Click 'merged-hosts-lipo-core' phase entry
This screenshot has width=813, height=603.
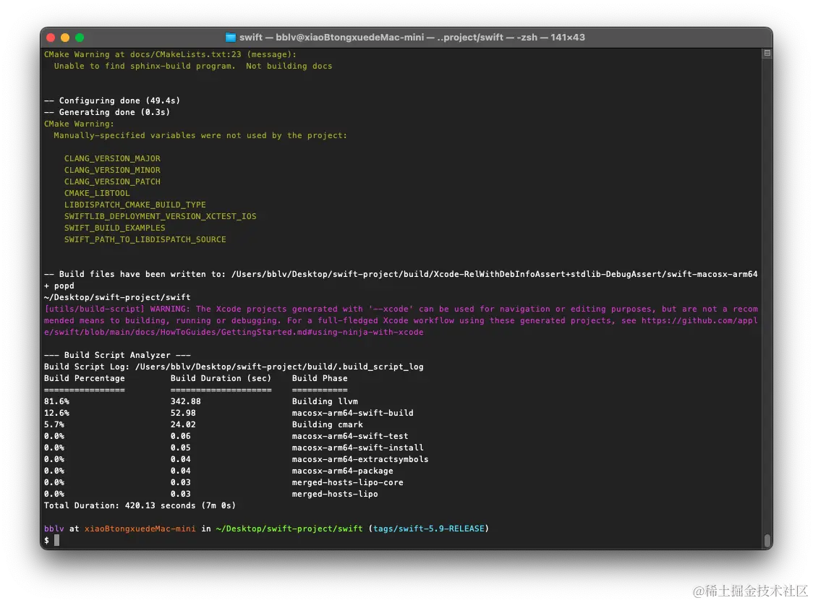(x=347, y=482)
